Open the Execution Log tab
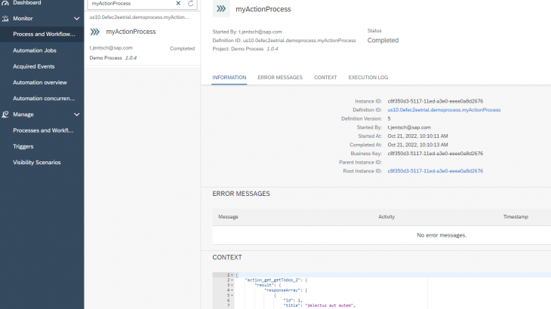Viewport: 551px width, 309px height. [368, 78]
